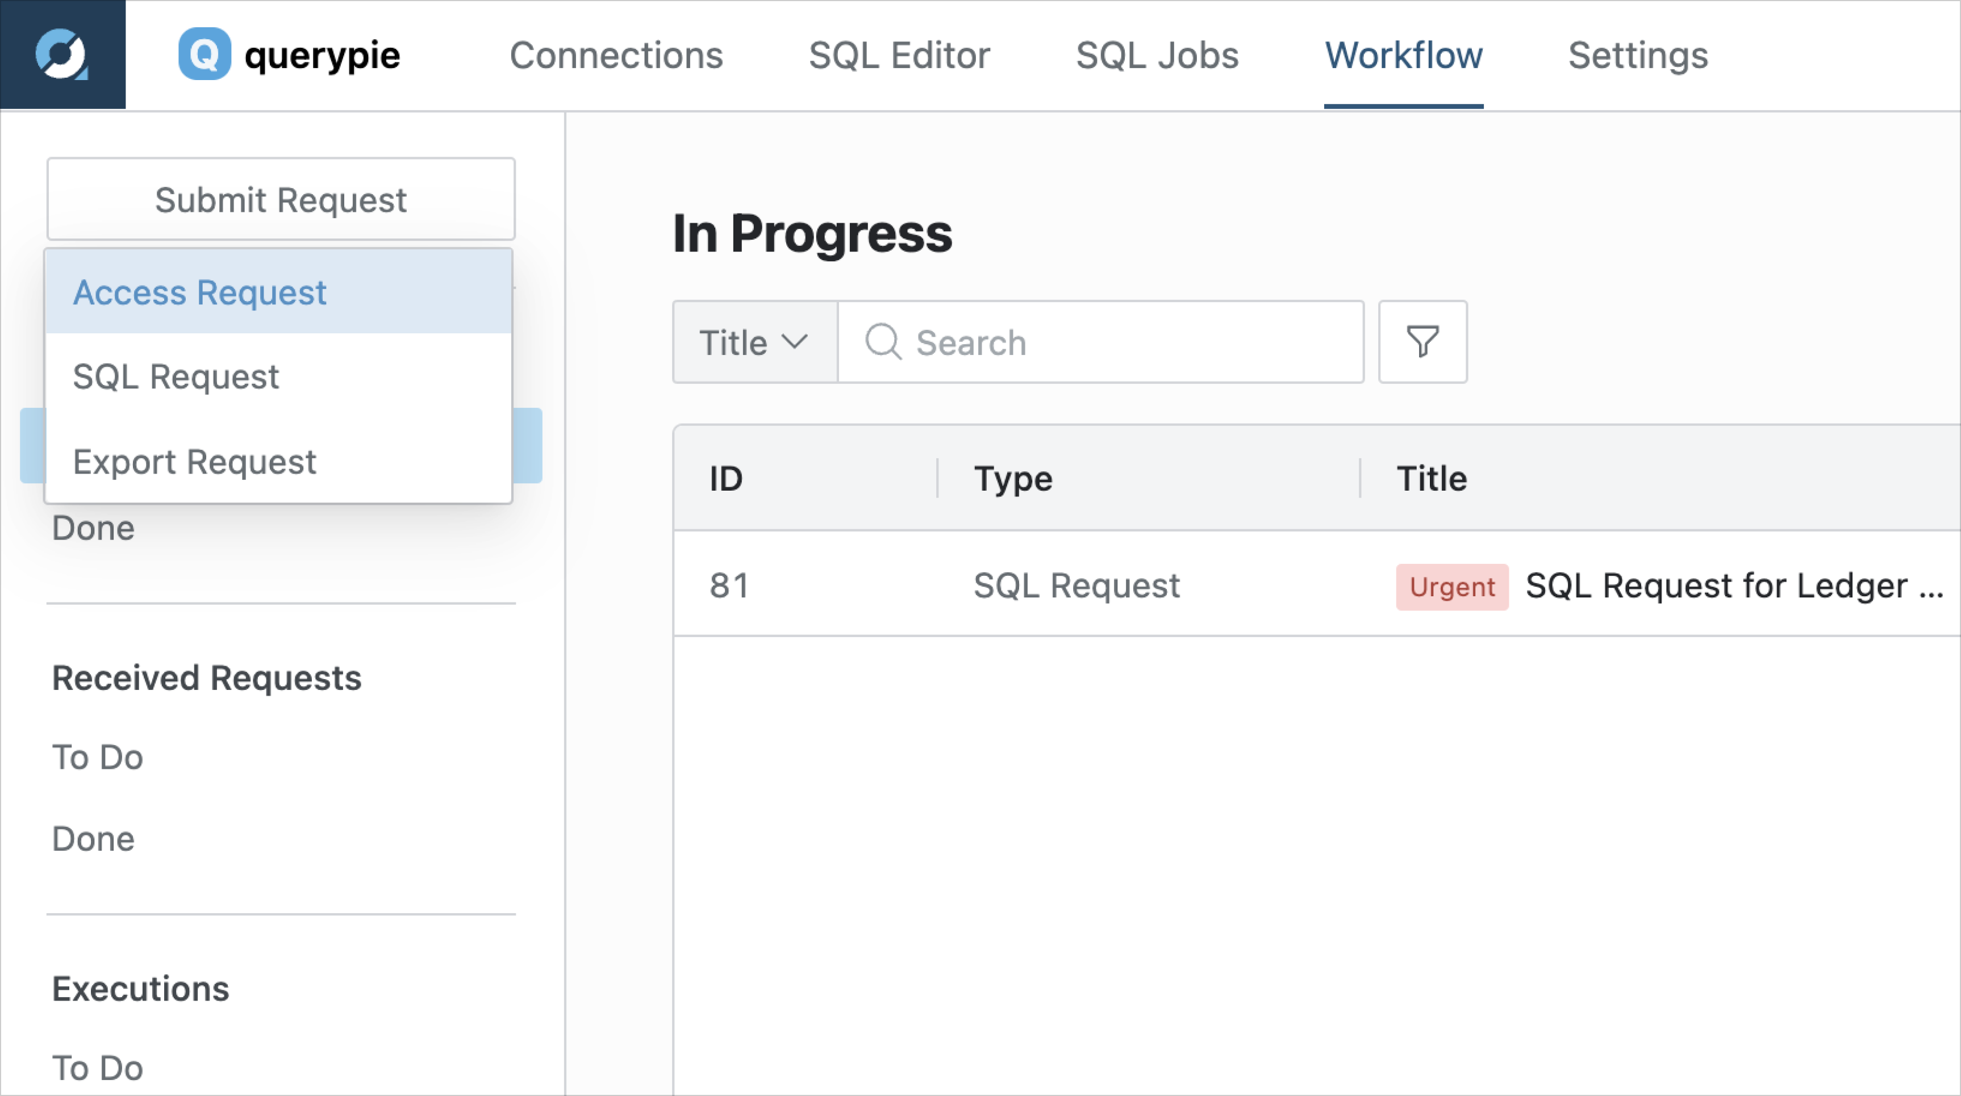Click the magnifier icon in search box
1961x1096 pixels.
(x=883, y=342)
